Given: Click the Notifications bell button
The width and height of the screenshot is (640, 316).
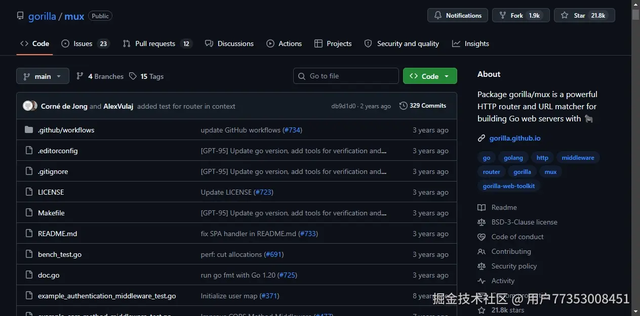Looking at the screenshot, I should [x=458, y=15].
